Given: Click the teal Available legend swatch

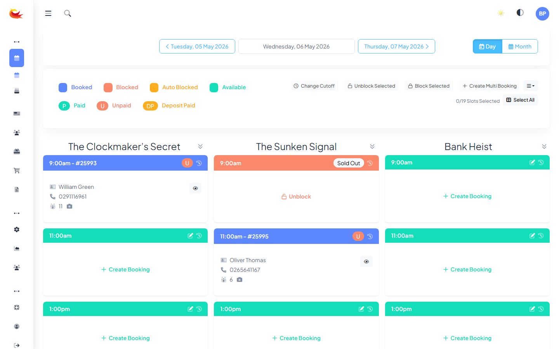Looking at the screenshot, I should (x=214, y=88).
